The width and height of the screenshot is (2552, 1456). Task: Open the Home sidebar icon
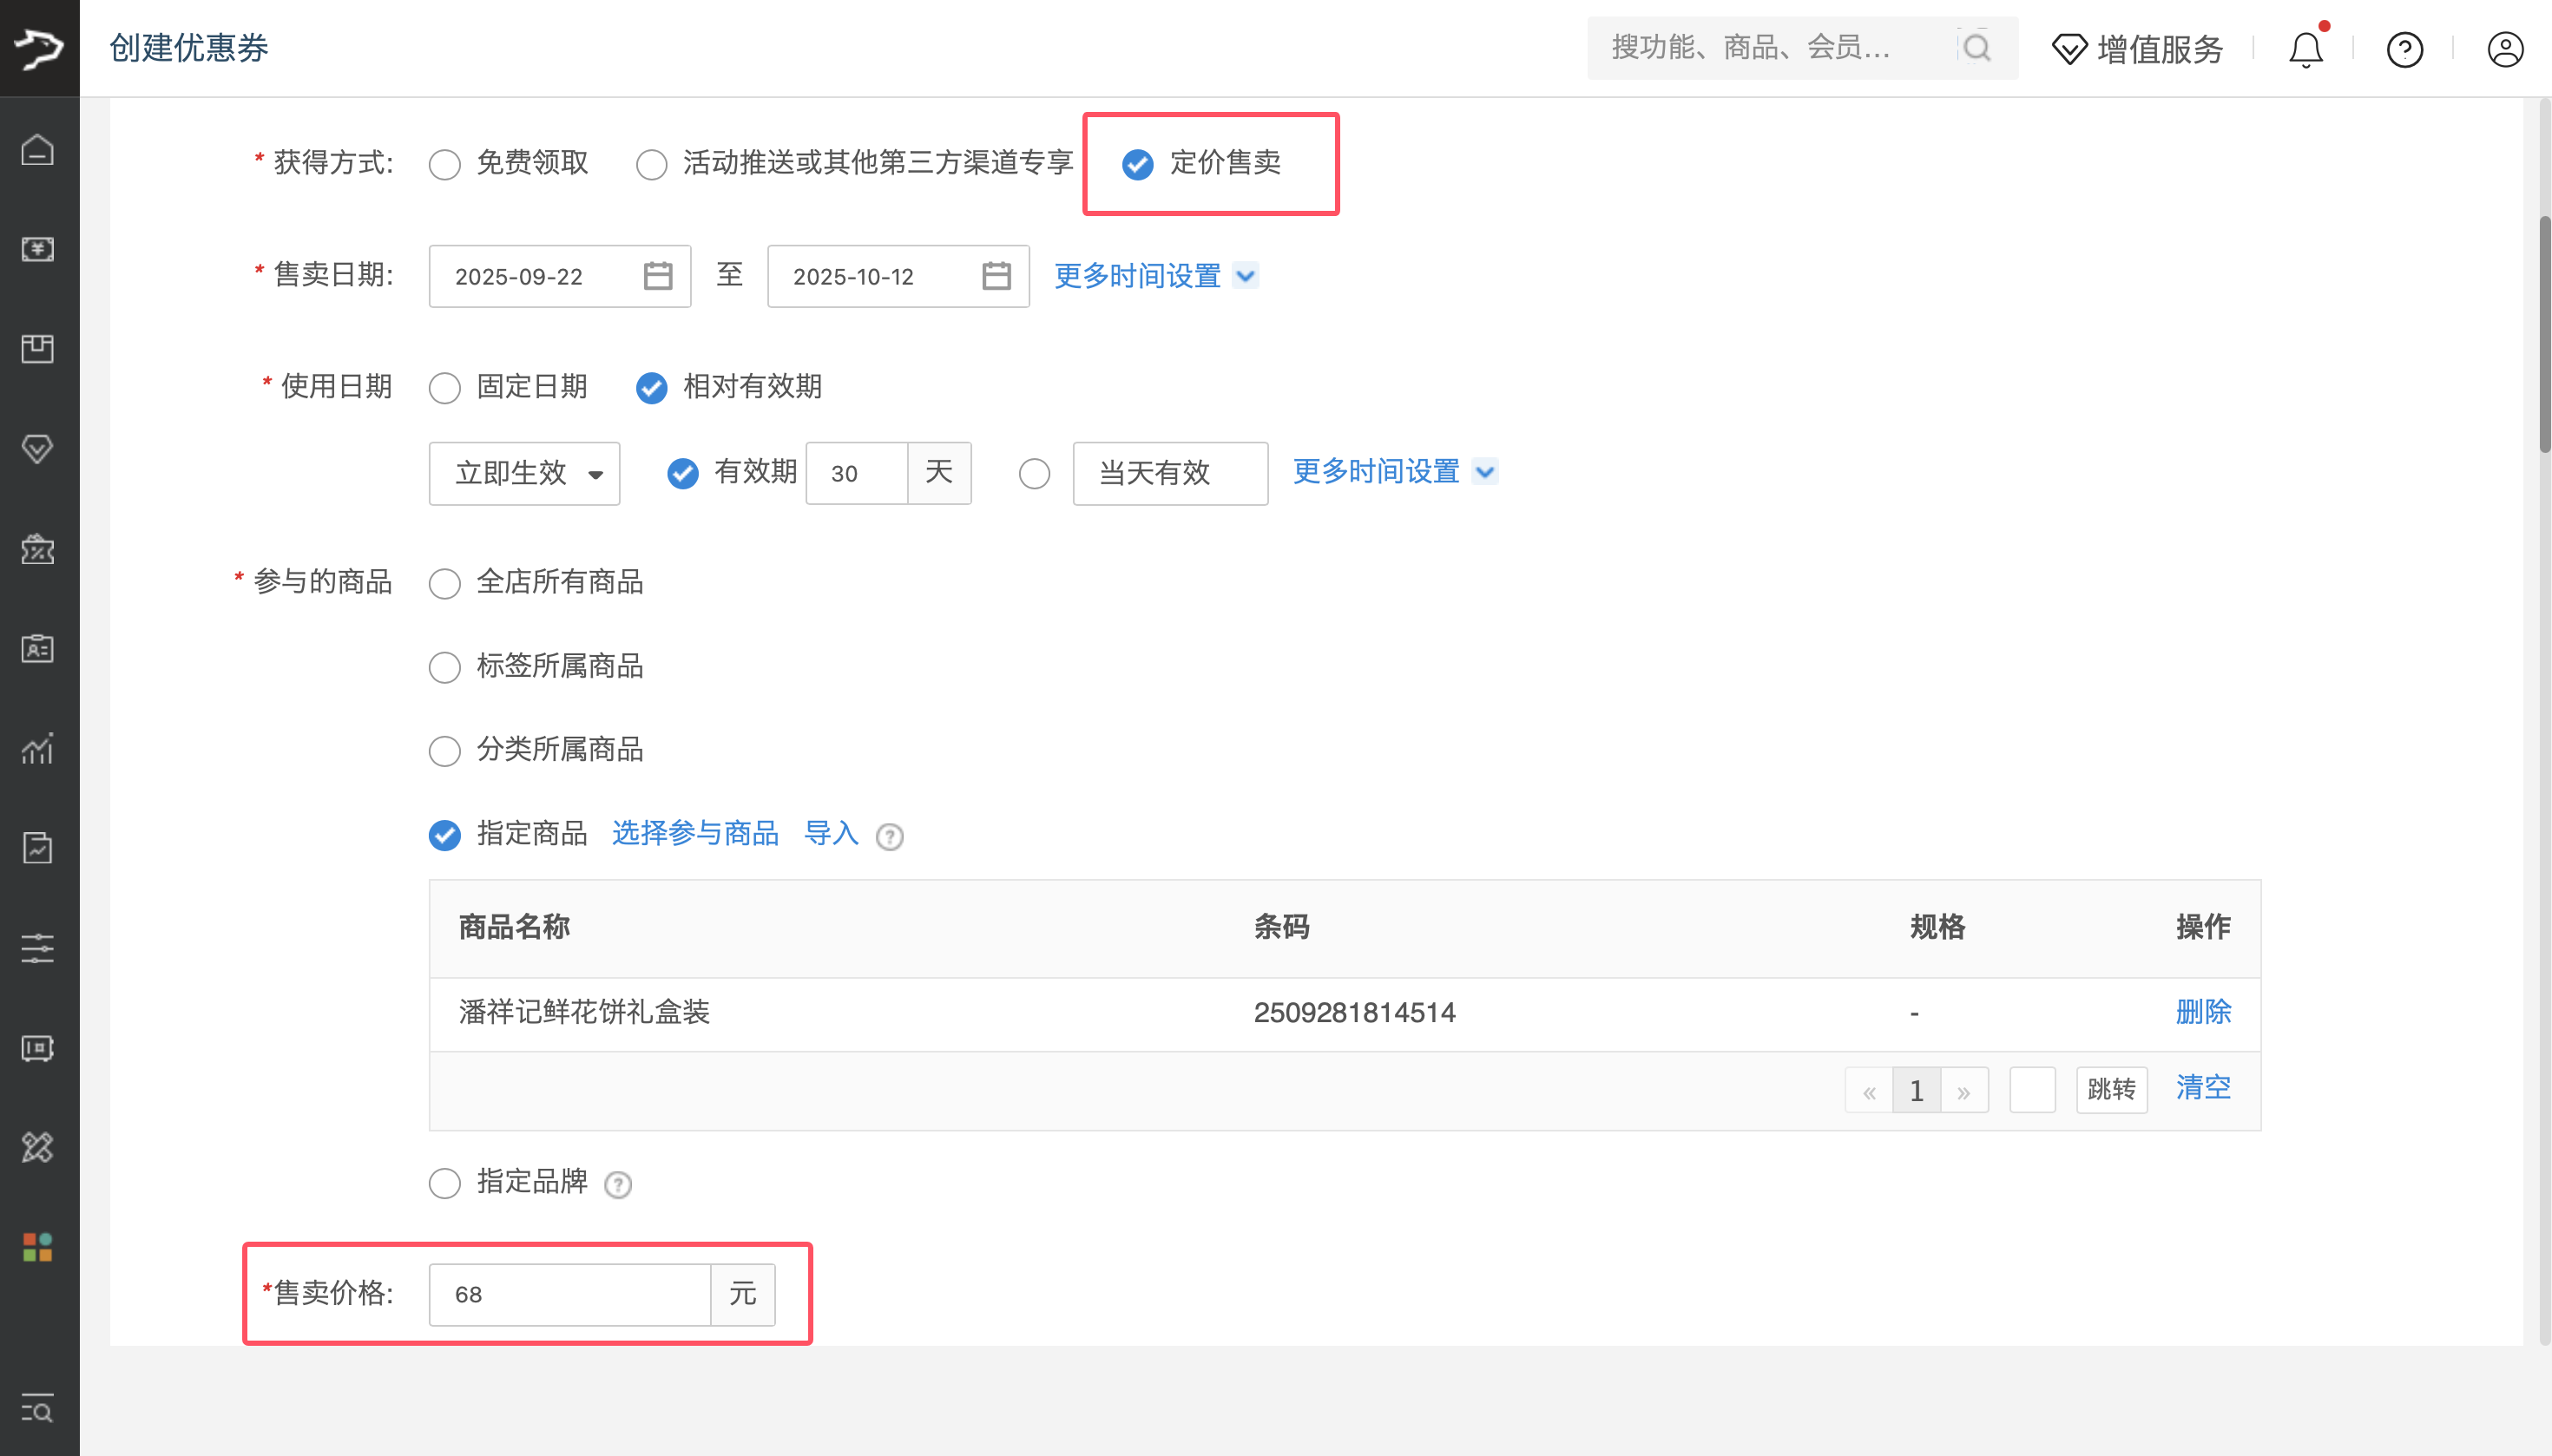pos(38,150)
